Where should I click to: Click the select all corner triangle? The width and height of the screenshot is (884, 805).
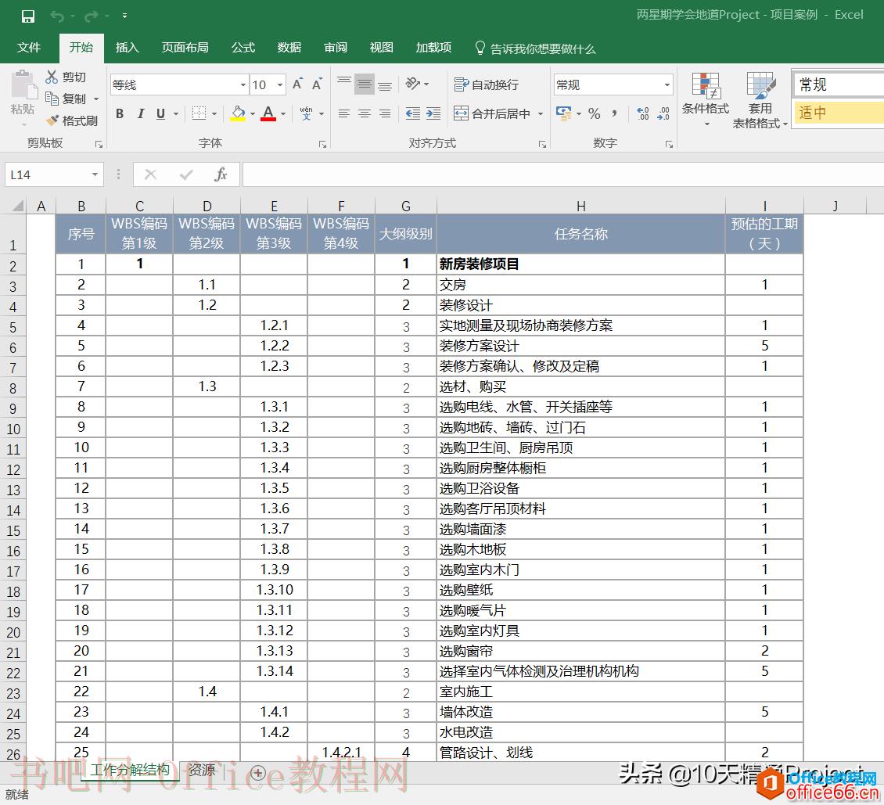pos(17,205)
